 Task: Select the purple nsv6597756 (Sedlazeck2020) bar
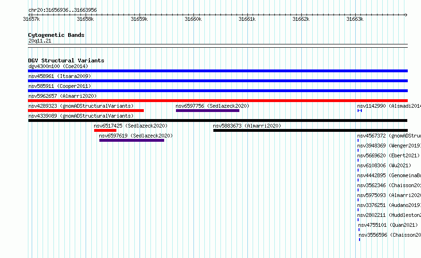(x=208, y=111)
